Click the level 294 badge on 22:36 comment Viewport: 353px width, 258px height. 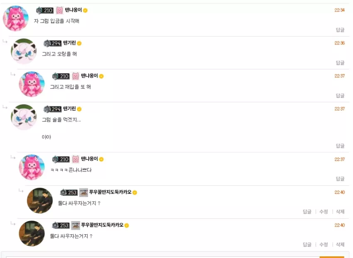[x=52, y=43]
